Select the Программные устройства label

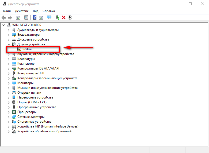tap(37, 107)
